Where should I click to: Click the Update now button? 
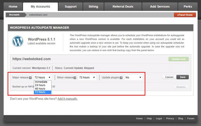coord(178,59)
